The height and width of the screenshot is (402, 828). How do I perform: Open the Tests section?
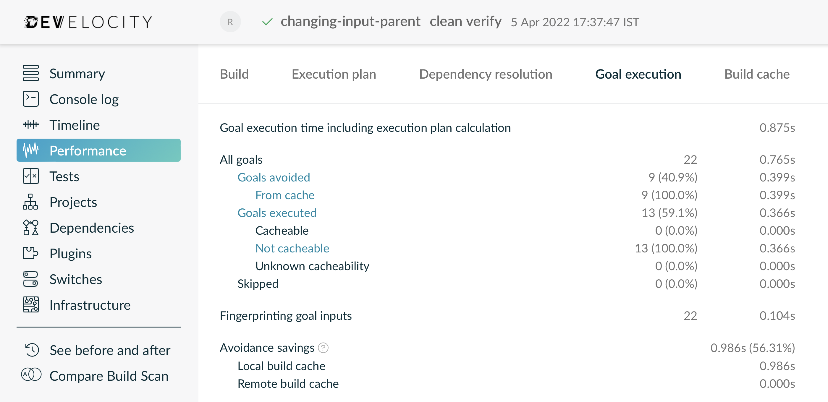coord(64,176)
